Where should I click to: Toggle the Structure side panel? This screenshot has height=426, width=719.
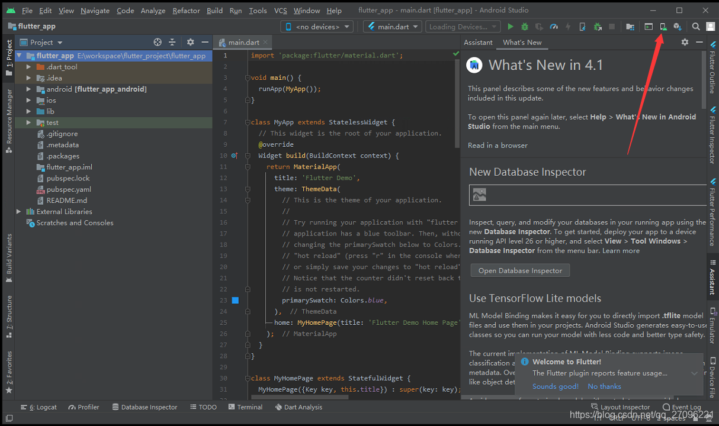(9, 316)
